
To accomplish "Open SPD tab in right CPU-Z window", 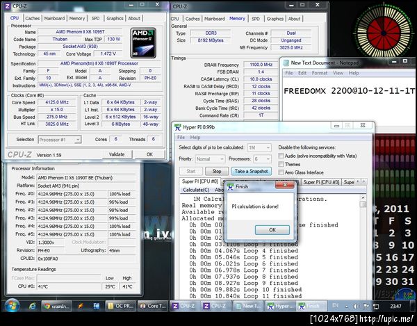I will tap(255, 19).
